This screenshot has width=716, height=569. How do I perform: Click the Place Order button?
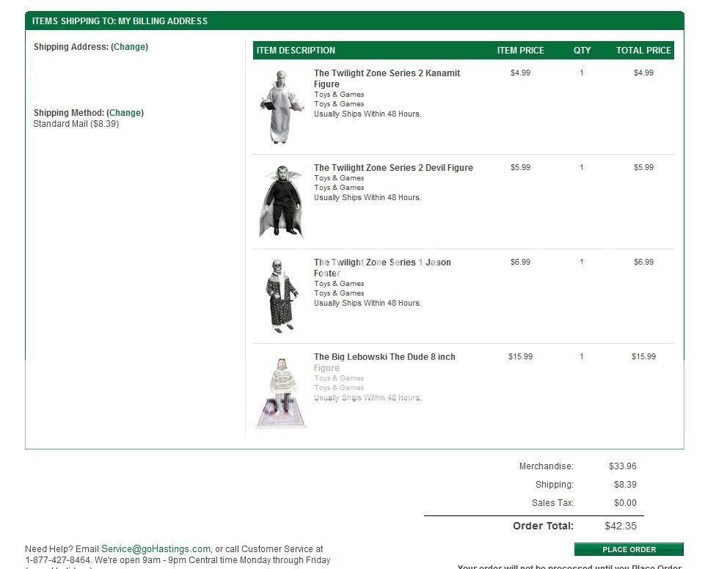point(629,549)
